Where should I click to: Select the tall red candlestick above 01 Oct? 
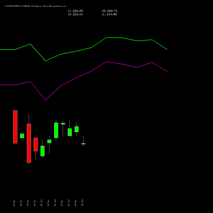(x=15, y=127)
